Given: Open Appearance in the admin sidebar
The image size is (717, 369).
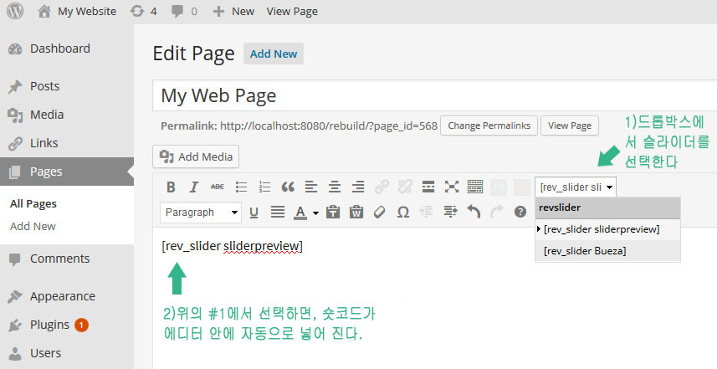Looking at the screenshot, I should coord(62,295).
